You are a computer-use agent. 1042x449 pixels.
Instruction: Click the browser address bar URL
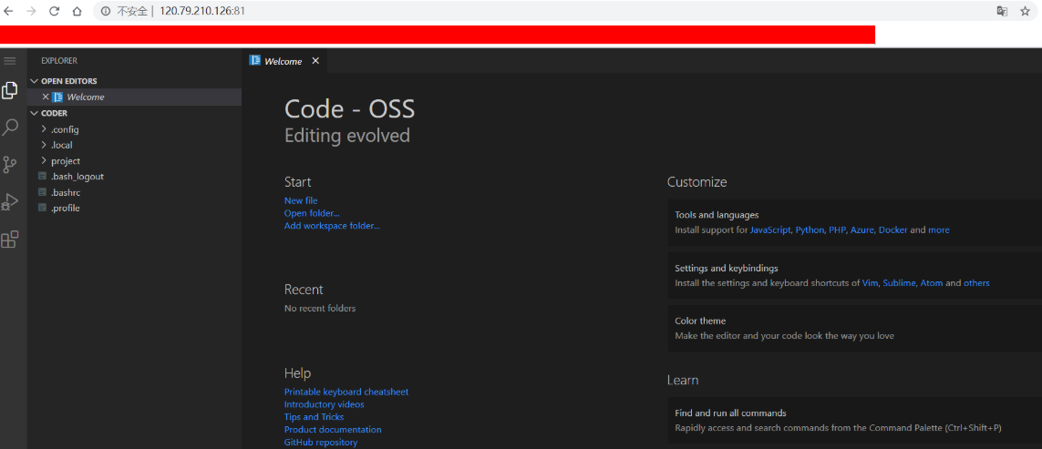202,11
